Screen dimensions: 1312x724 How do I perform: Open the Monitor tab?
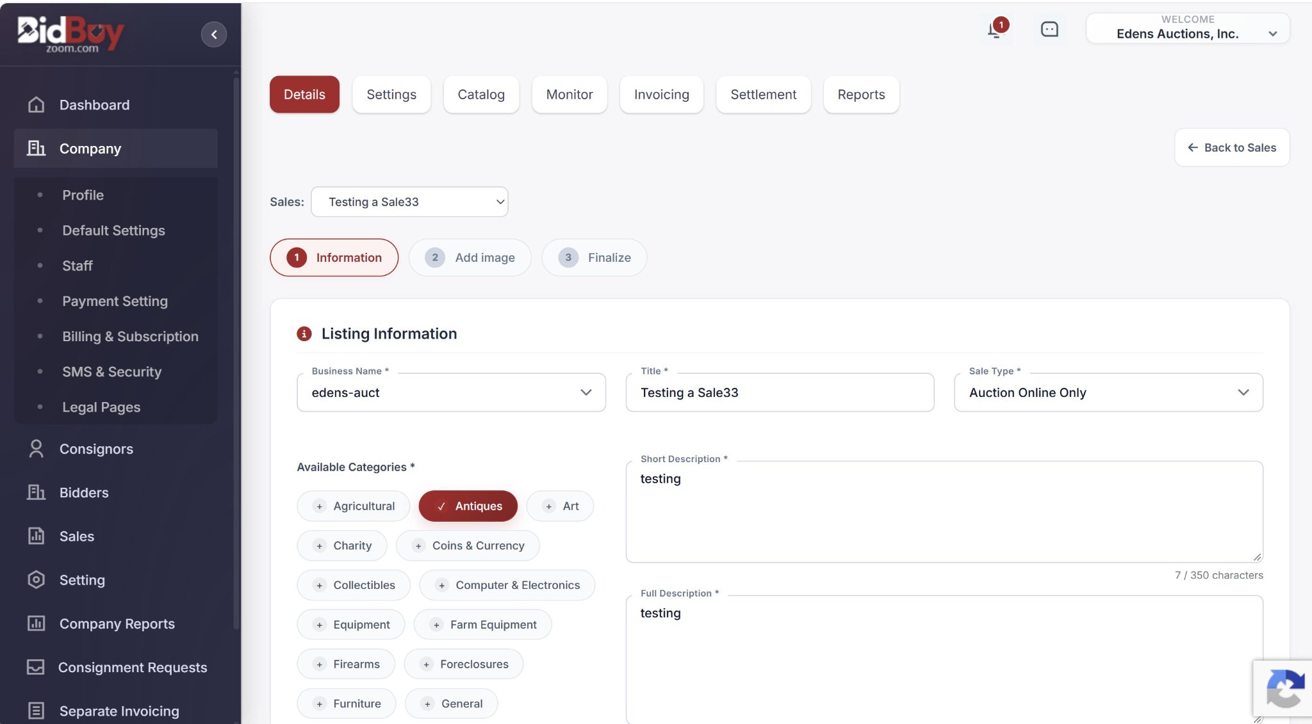[x=570, y=95]
